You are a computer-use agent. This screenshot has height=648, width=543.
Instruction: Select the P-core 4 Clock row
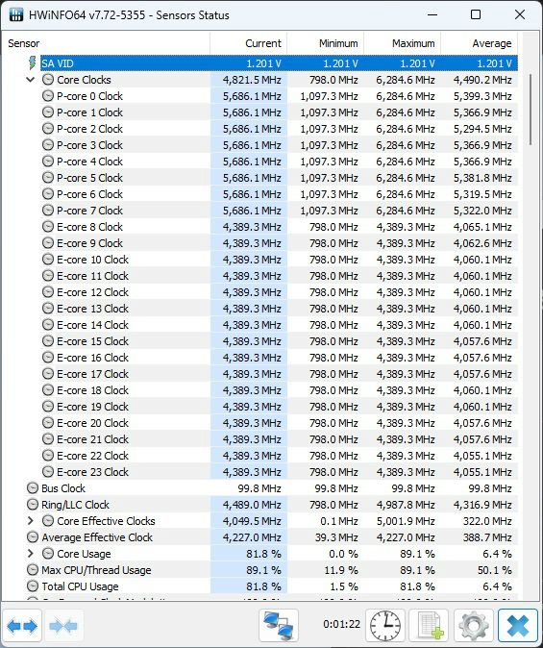[x=279, y=162]
